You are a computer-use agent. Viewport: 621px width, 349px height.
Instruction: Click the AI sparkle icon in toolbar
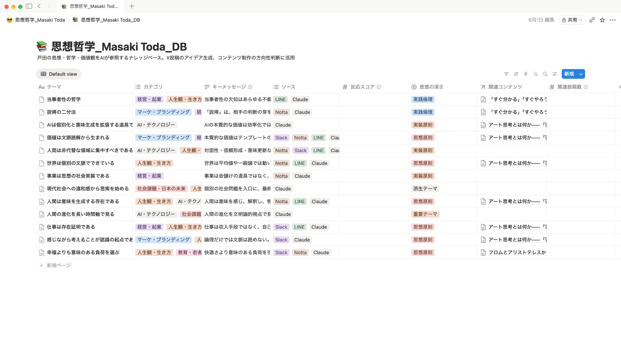(535, 74)
